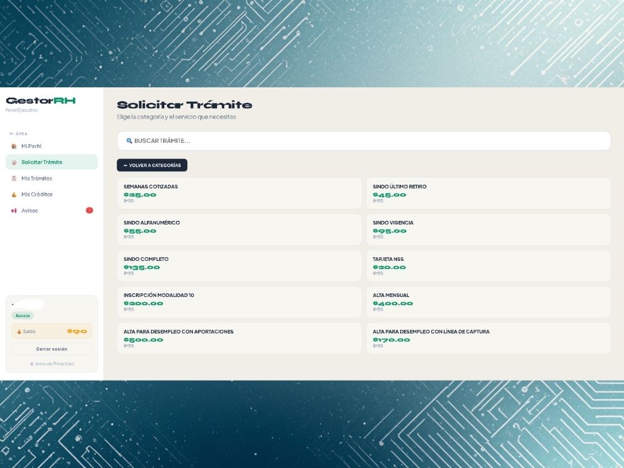Select Inscripción Modalidad 10 card
The height and width of the screenshot is (468, 624).
(239, 302)
